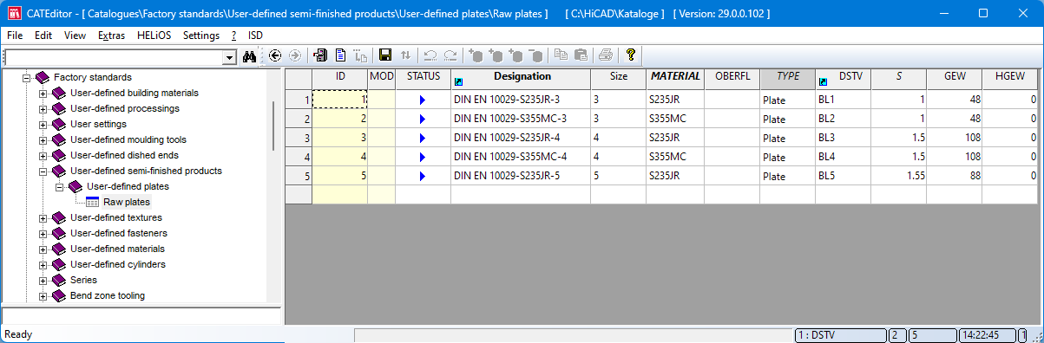Screen dimensions: 1044x343
Task: Open the search combo box dropdown arrow
Action: click(x=230, y=57)
